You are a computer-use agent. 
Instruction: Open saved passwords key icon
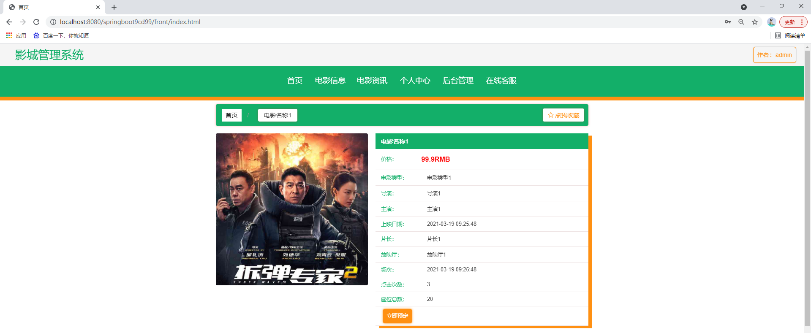click(728, 22)
